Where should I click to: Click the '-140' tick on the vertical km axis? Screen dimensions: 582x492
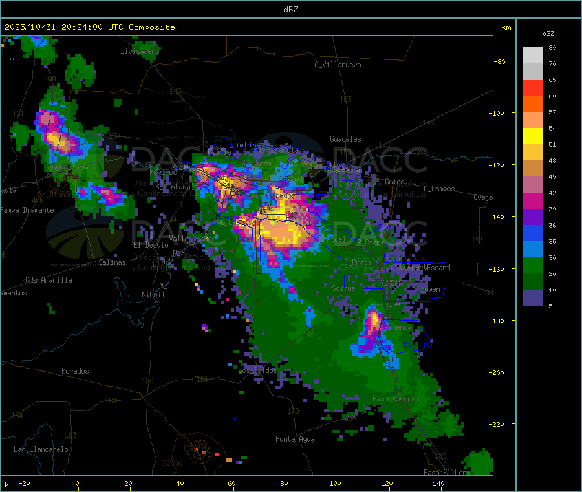(x=497, y=217)
